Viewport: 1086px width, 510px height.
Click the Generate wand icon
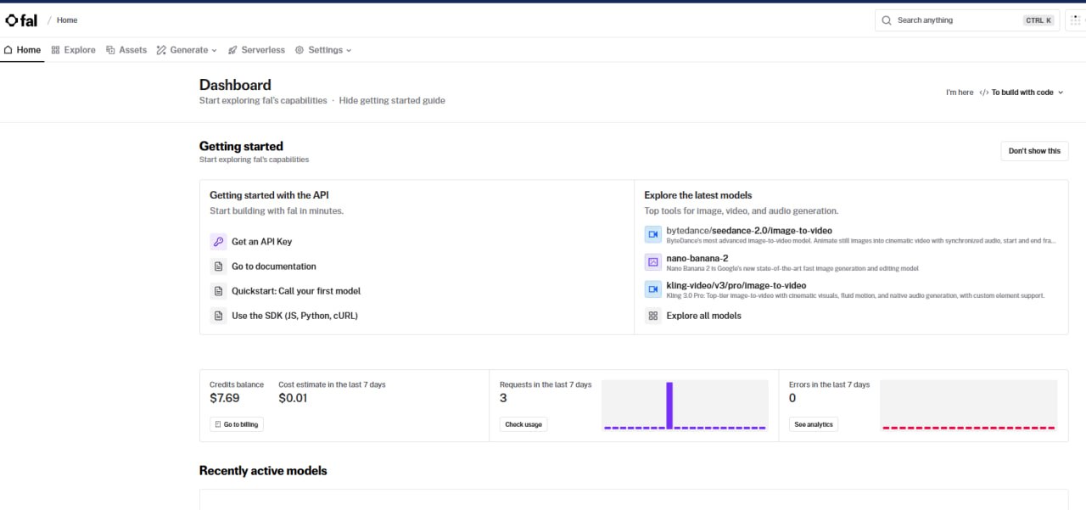coord(161,50)
